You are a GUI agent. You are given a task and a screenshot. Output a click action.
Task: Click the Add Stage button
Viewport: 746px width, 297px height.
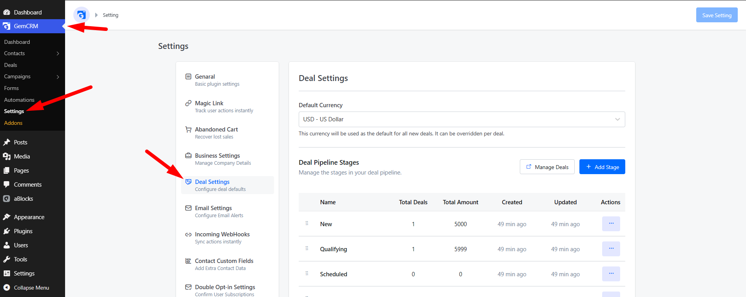602,167
